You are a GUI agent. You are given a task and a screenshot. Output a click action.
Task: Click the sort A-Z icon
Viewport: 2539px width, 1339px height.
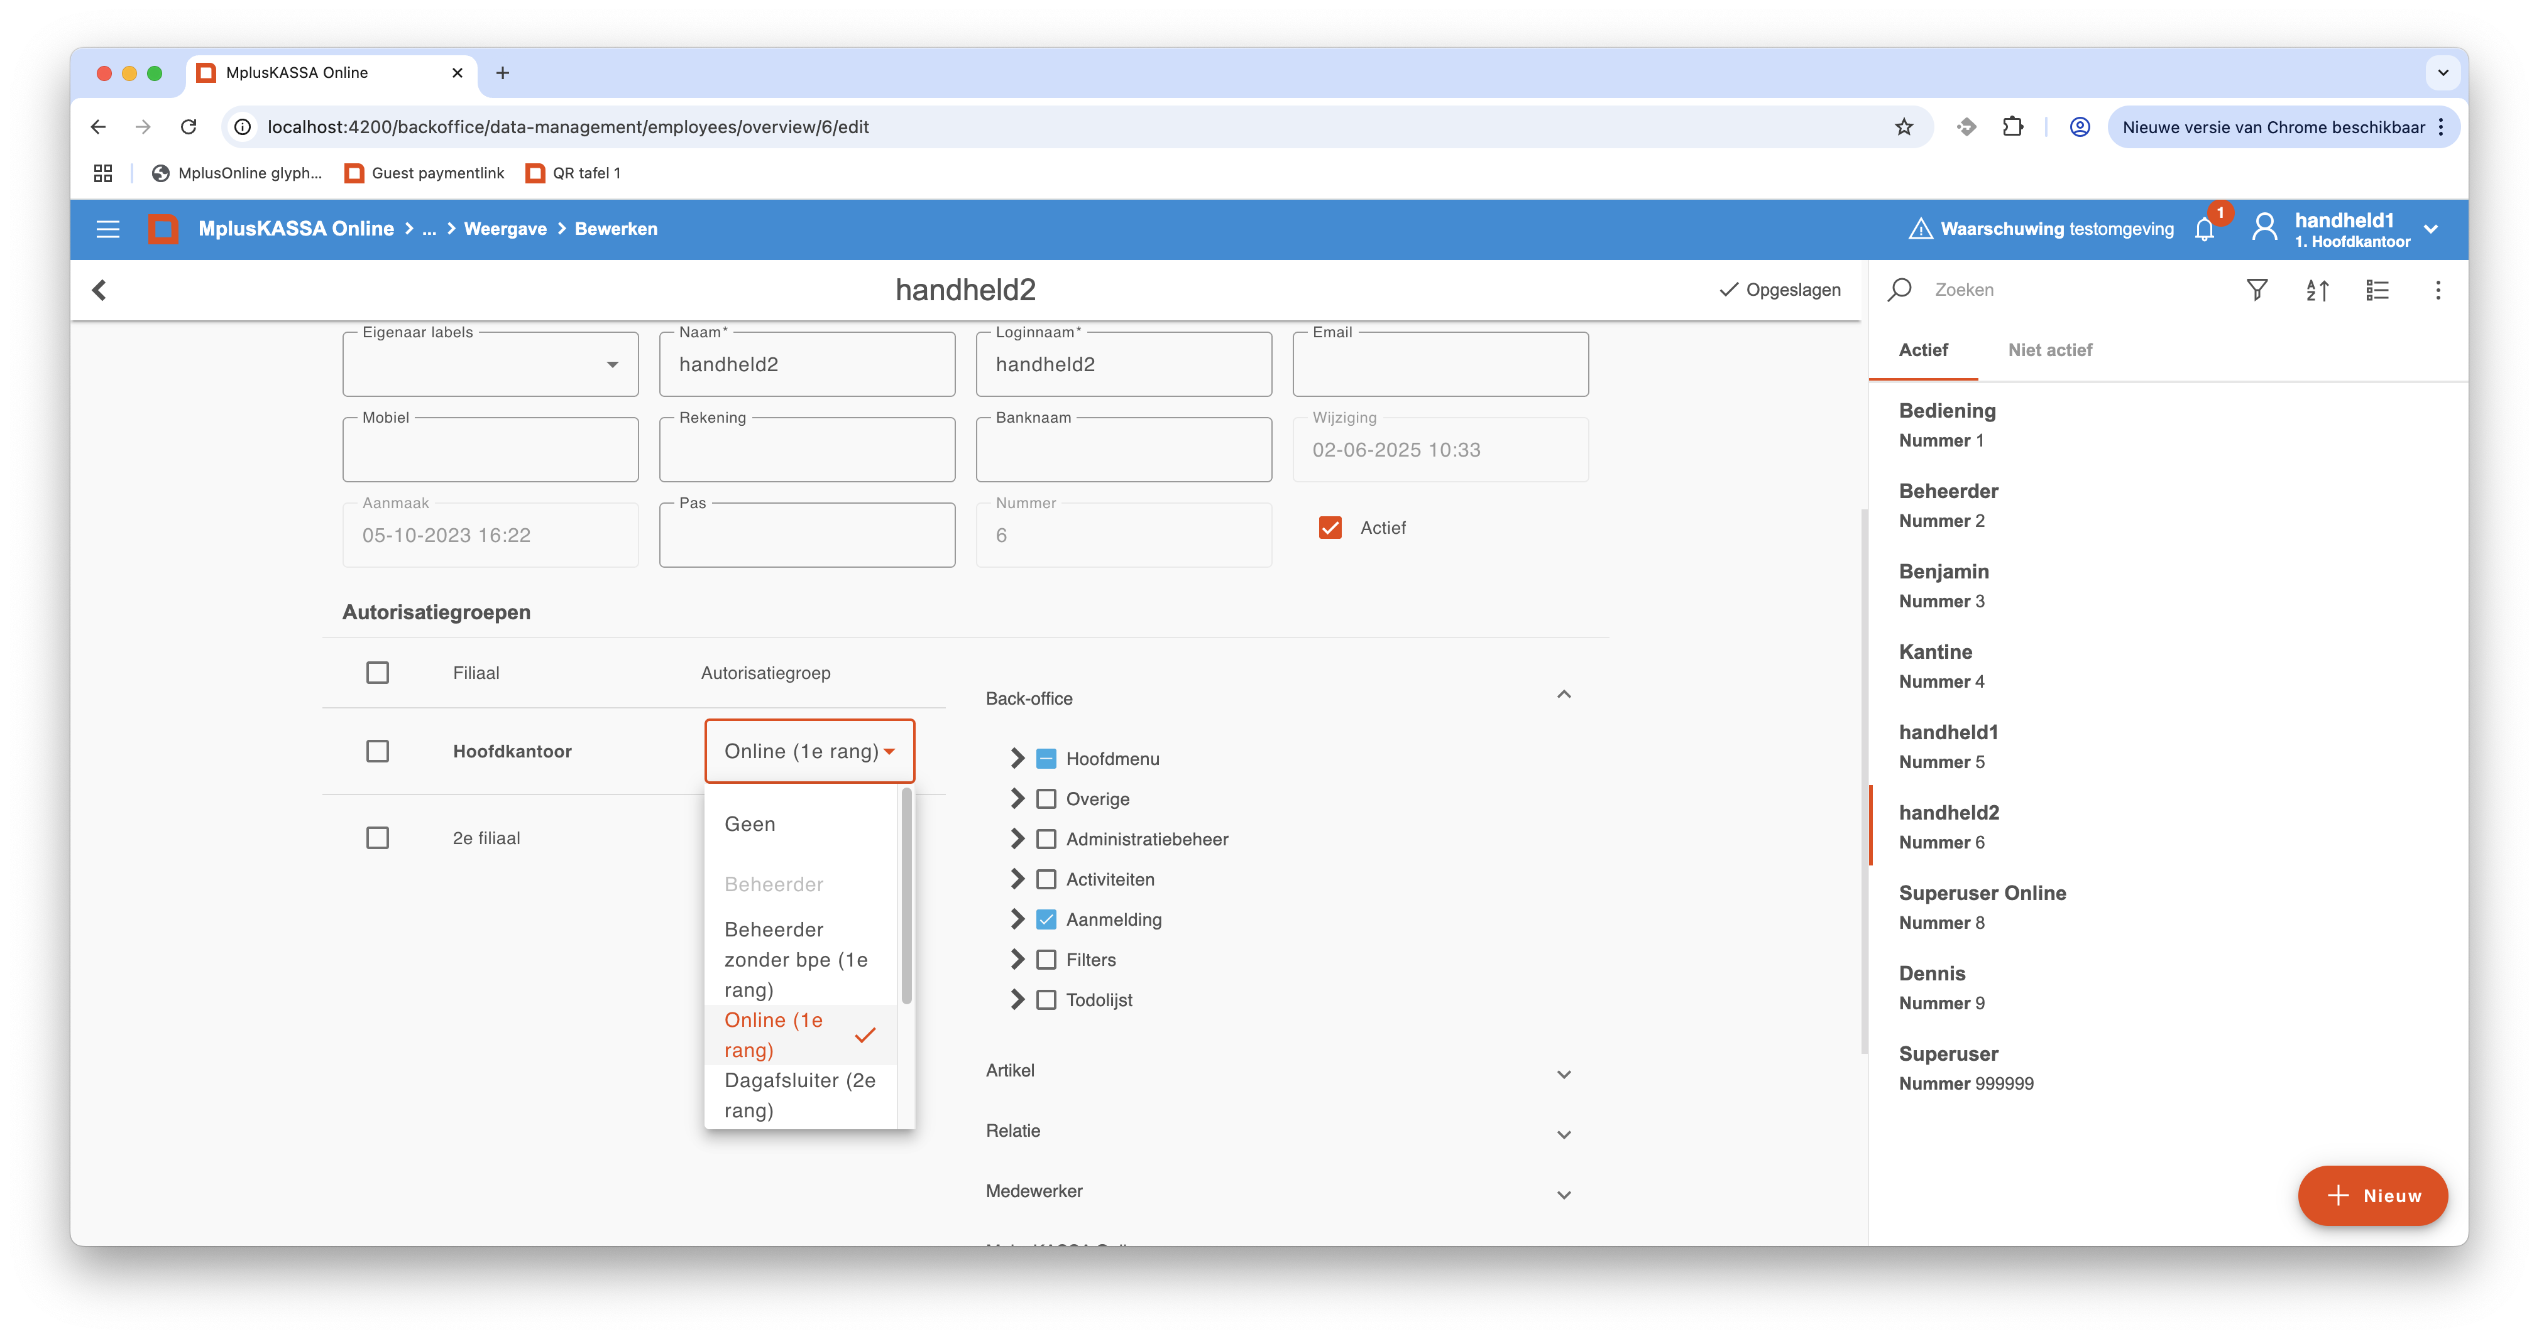[2317, 290]
